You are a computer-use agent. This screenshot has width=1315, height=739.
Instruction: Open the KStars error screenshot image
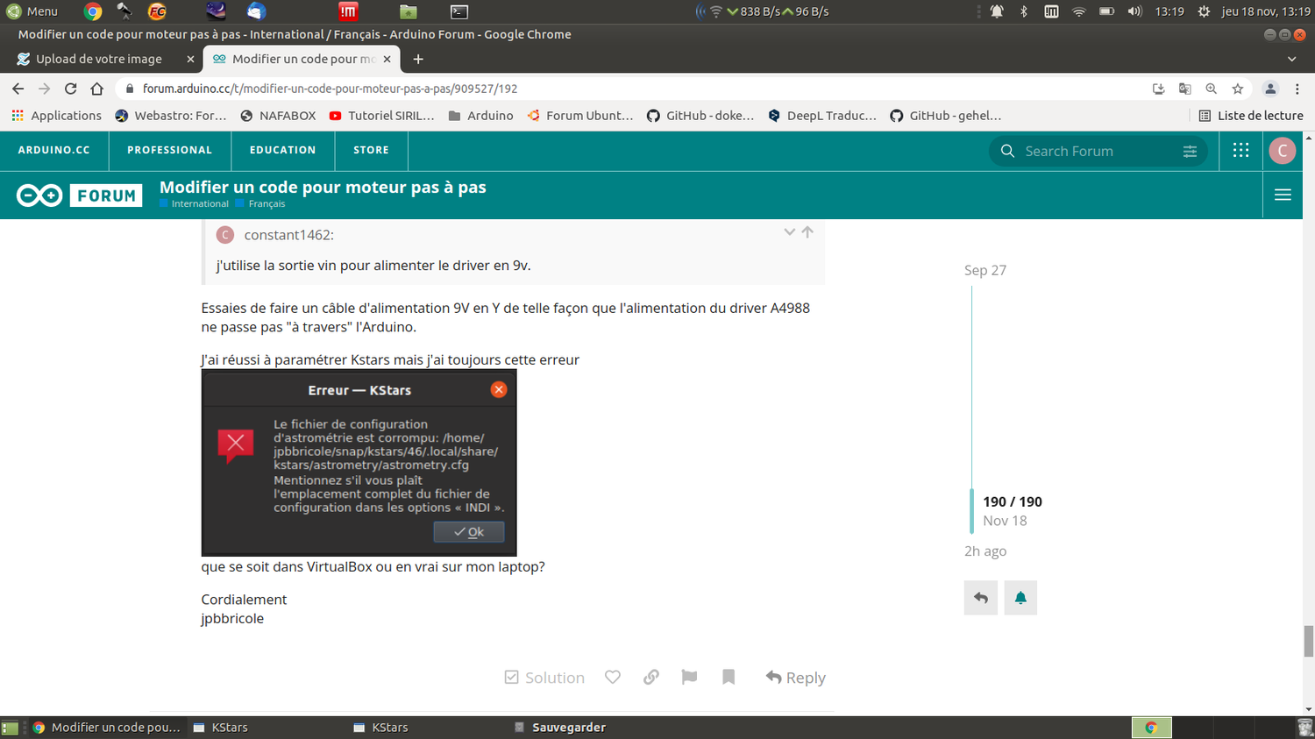[x=359, y=463]
